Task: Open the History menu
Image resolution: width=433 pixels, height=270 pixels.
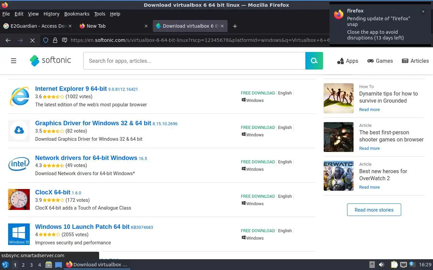Action: (51, 14)
